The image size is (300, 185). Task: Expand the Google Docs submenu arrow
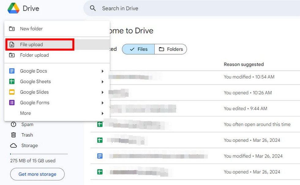(x=103, y=71)
